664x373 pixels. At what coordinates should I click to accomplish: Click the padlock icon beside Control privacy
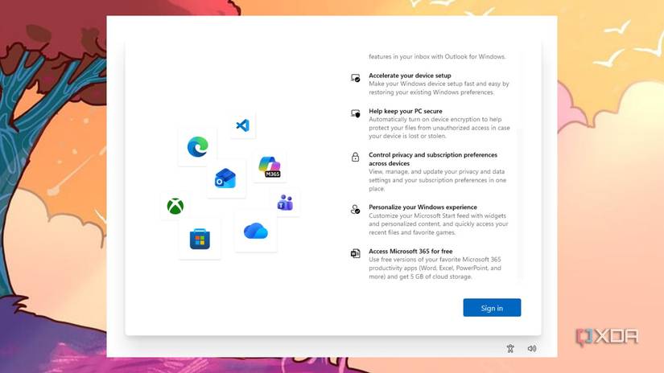(x=355, y=157)
